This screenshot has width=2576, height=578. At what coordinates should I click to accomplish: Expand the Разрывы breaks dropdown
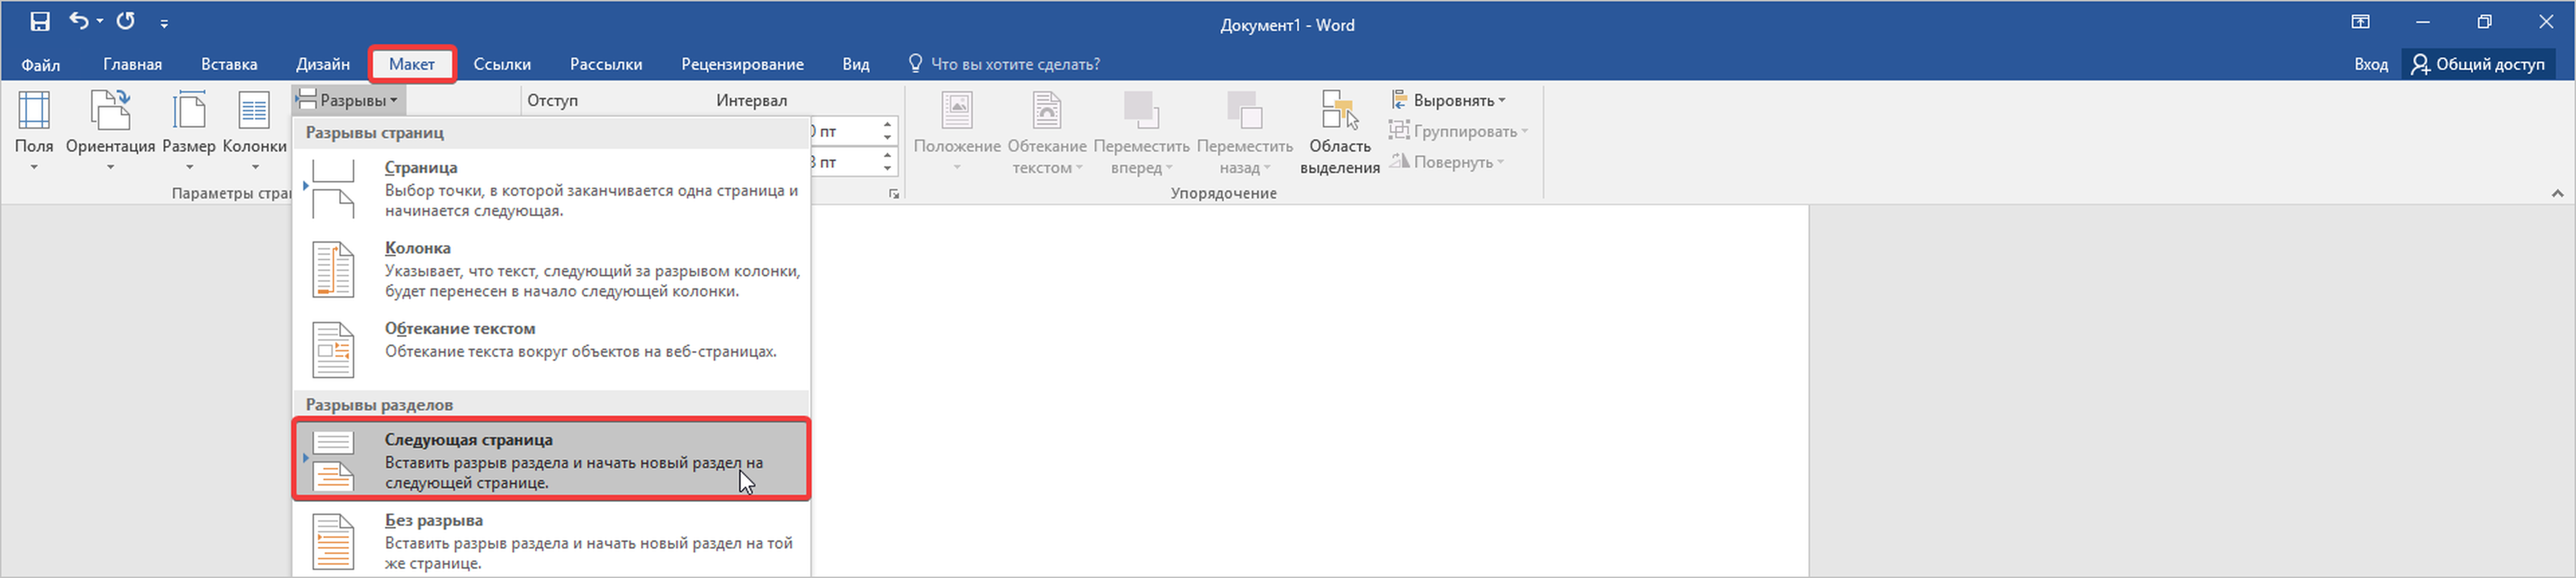click(349, 100)
